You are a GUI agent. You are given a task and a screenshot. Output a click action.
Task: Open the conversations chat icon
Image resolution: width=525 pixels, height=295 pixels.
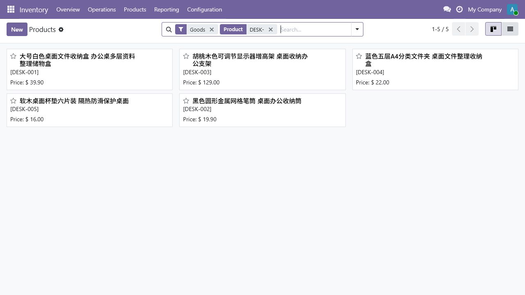447,9
